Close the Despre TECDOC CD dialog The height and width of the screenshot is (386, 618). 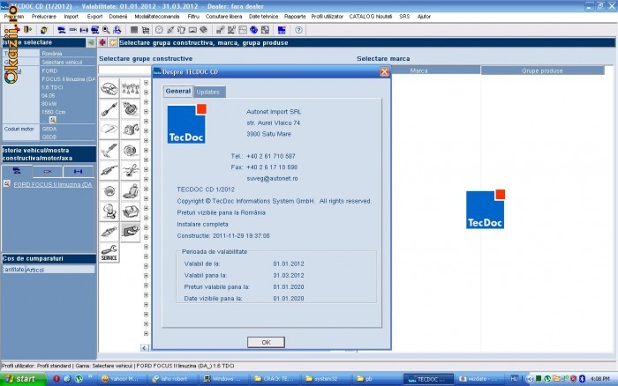[384, 71]
